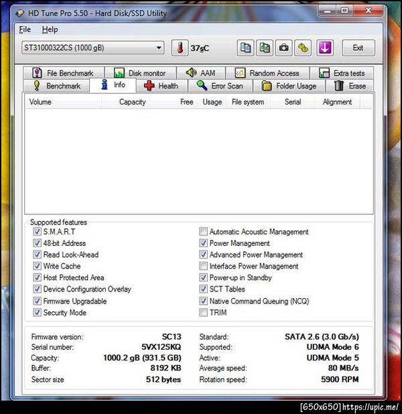Maximize the HD Tune Pro window
This screenshot has height=414, width=402.
344,11
